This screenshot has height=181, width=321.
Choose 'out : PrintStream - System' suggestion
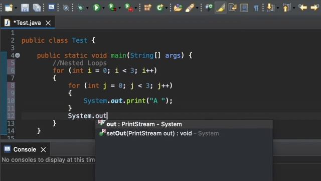pos(184,124)
